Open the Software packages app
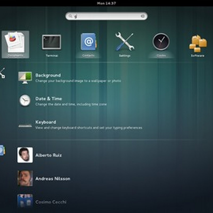213x213 pixels. tap(198, 44)
